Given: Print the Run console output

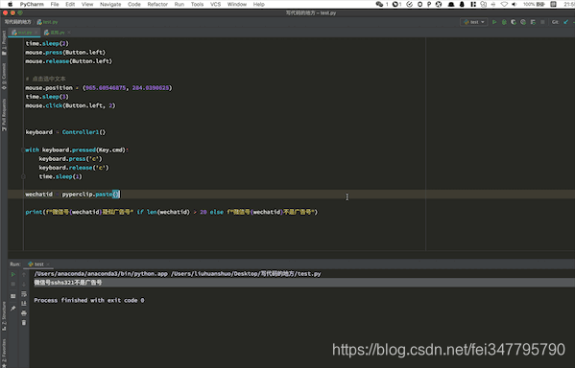Looking at the screenshot, I should pyautogui.click(x=24, y=313).
